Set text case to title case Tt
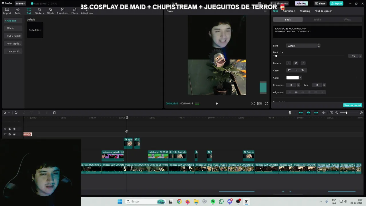The image size is (366, 206). tap(303, 70)
